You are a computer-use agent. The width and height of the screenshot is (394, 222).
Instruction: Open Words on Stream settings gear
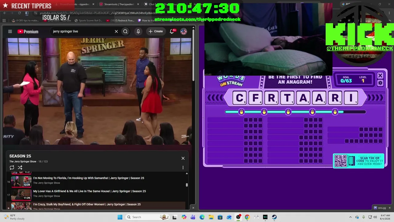click(380, 83)
